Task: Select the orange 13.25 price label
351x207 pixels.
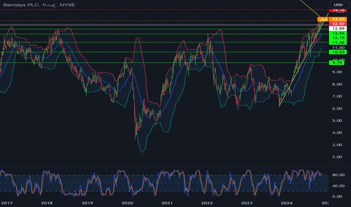Action: (338, 19)
